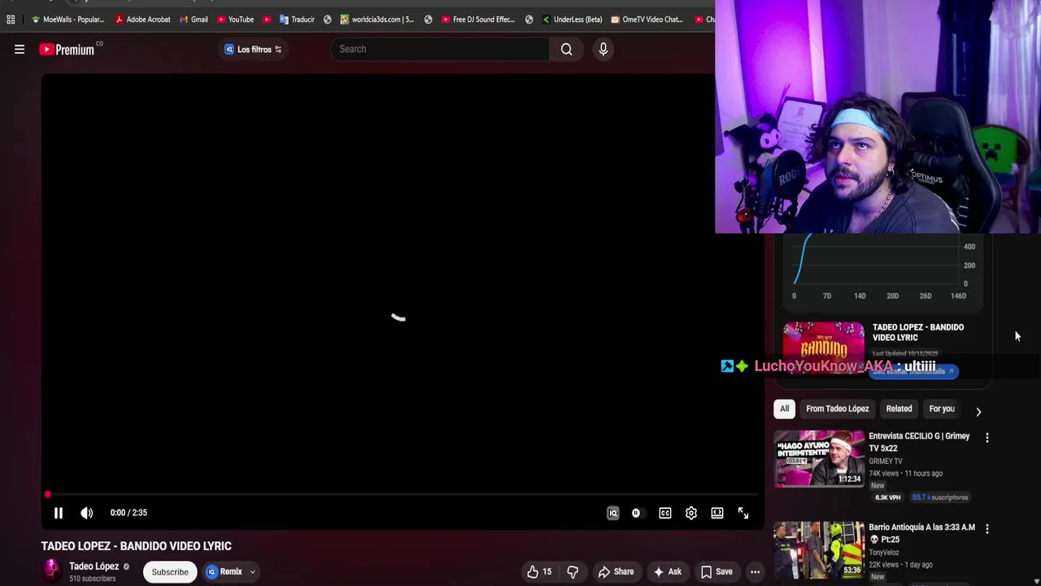Subscribe to Tadeo López
The width and height of the screenshot is (1041, 586).
[x=170, y=571]
